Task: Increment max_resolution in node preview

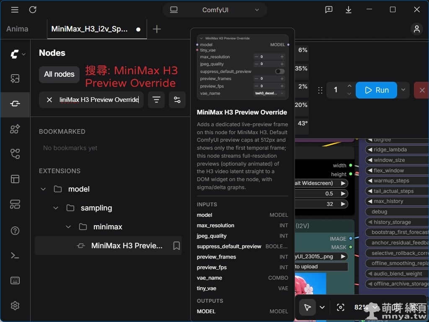Action: pos(282,57)
